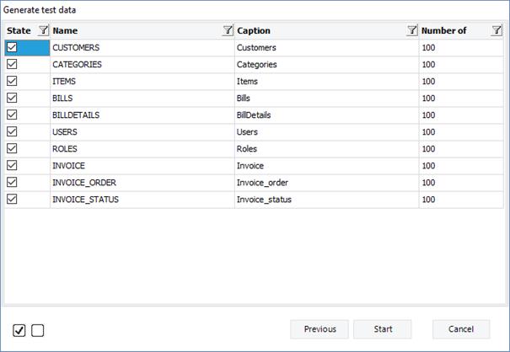Click the deselect-all empty box icon
510x352 pixels.
click(x=37, y=331)
